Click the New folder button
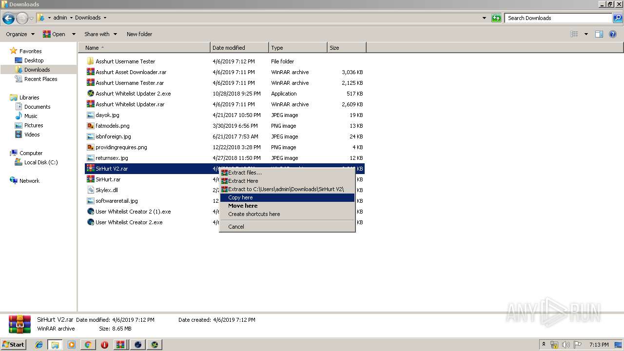The width and height of the screenshot is (624, 351). pyautogui.click(x=139, y=34)
